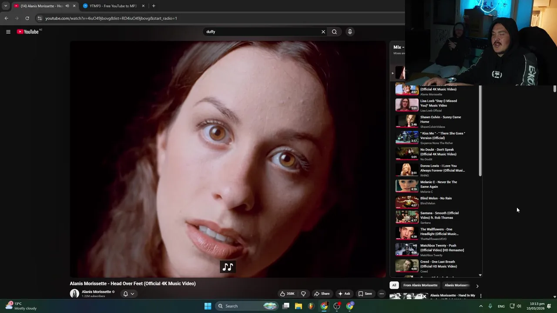The image size is (557, 313).
Task: Open the active Chrome taskbar icon
Action: tap(324, 306)
